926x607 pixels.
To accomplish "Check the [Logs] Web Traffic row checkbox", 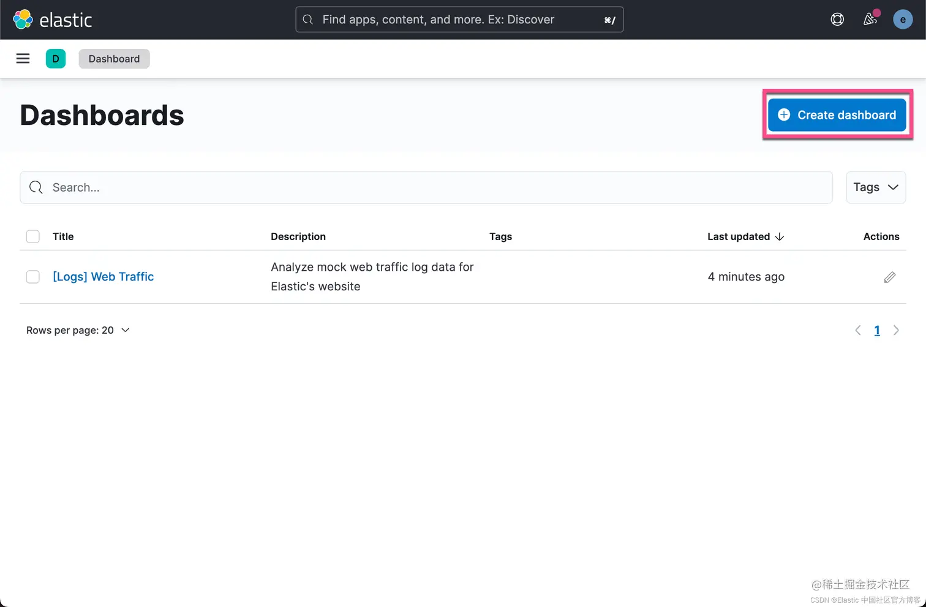I will (33, 277).
